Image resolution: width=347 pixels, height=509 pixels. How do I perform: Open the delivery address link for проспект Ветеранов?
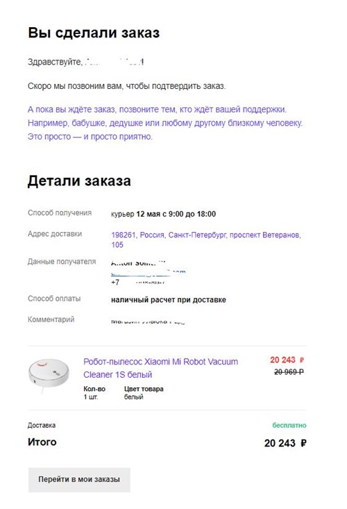(x=206, y=240)
